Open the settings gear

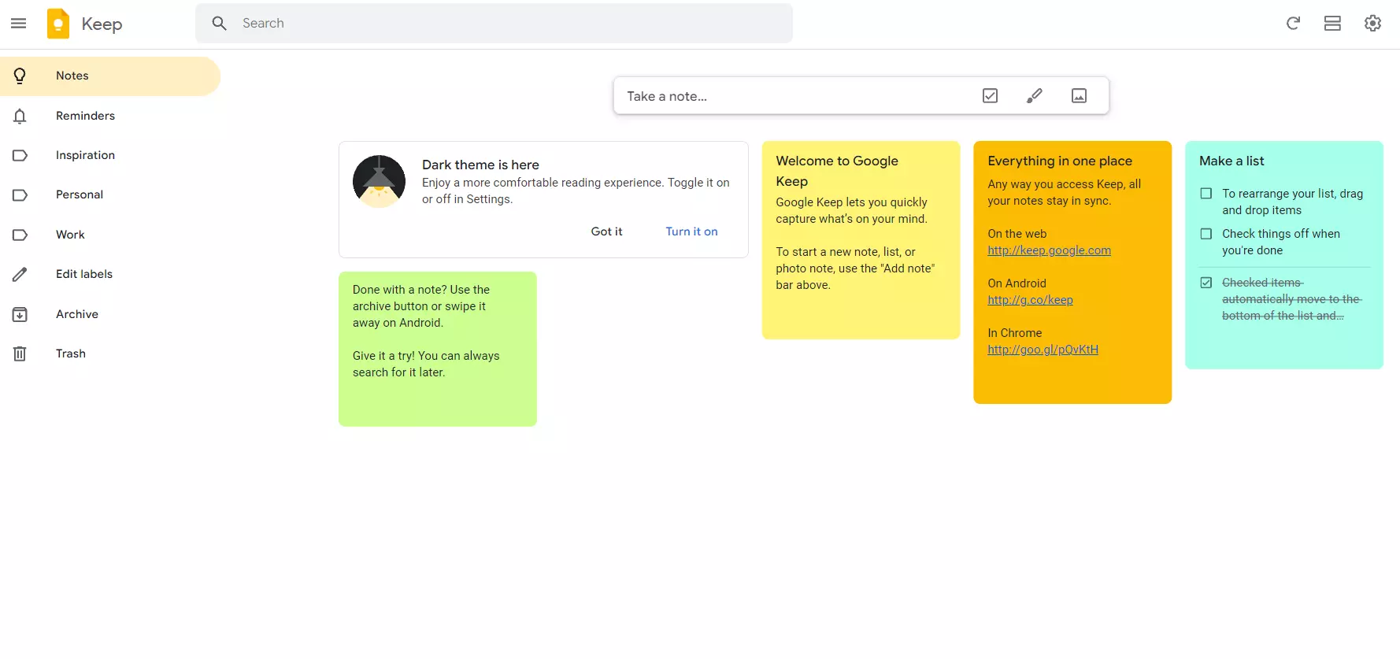point(1372,24)
